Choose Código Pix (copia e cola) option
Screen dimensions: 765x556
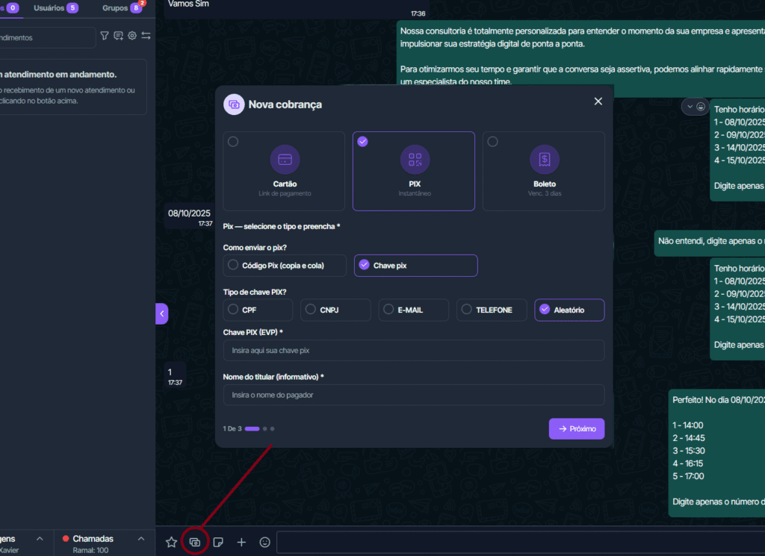pyautogui.click(x=285, y=265)
